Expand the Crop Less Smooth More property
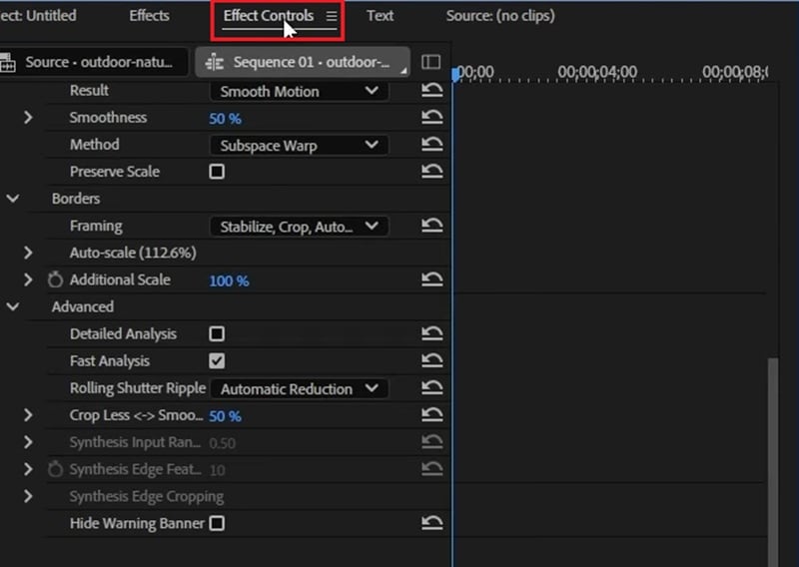Screen dimensions: 799x567 28,415
